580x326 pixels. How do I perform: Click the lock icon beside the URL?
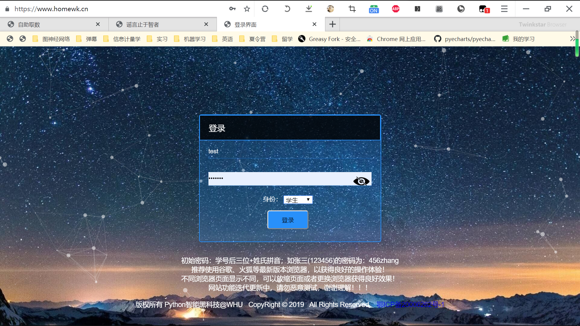[7, 9]
